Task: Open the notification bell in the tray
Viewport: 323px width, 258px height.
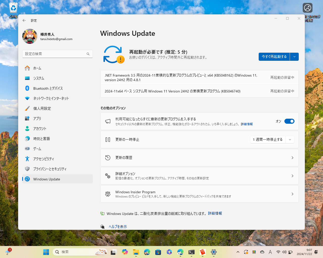Action: point(316,252)
